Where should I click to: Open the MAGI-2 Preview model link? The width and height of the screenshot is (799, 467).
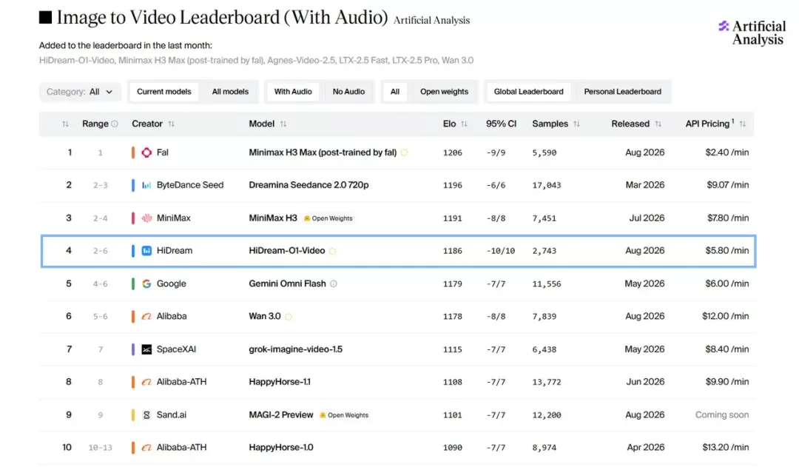(x=281, y=415)
